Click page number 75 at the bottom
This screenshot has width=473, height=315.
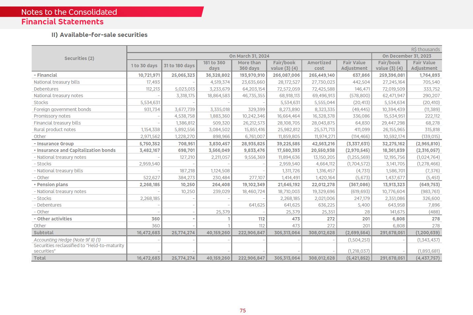click(x=243, y=310)
